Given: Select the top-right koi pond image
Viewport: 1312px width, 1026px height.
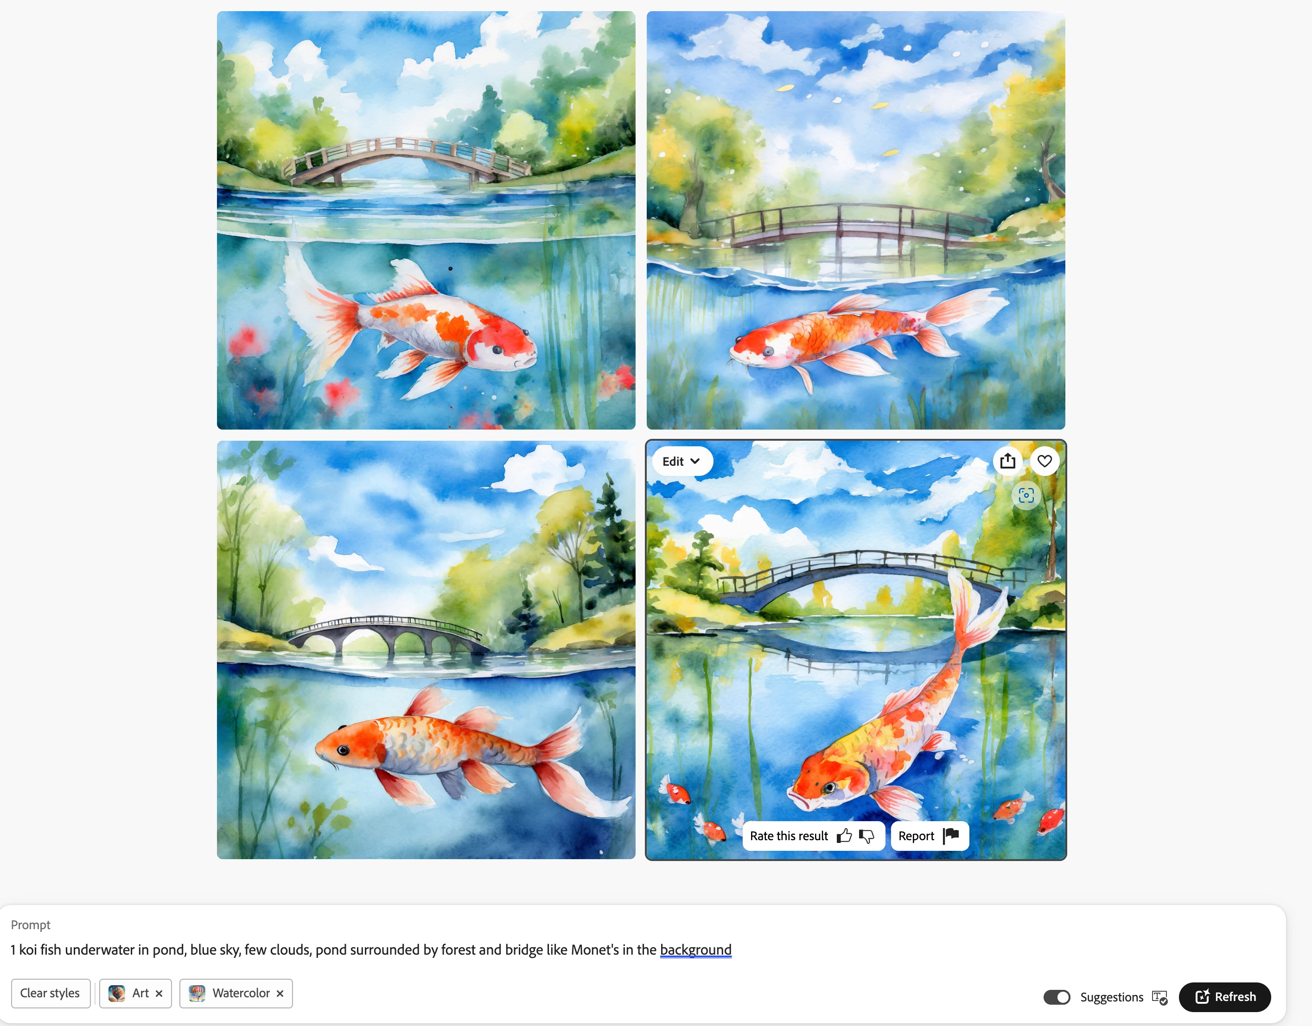Looking at the screenshot, I should point(856,220).
